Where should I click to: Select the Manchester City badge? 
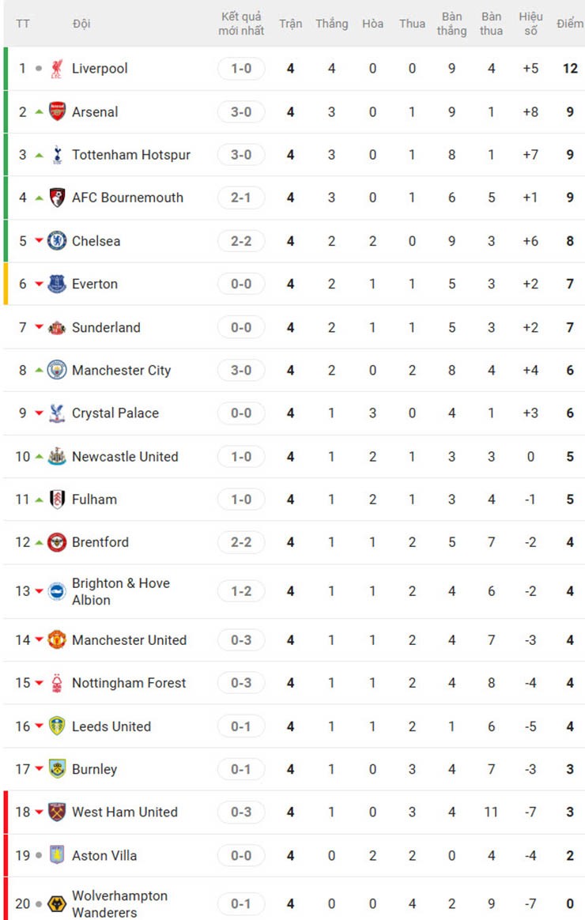pyautogui.click(x=55, y=370)
